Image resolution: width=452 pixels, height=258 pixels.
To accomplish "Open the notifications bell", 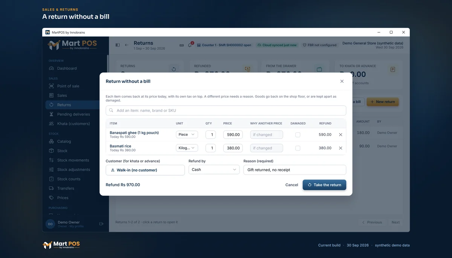I will tap(190, 45).
